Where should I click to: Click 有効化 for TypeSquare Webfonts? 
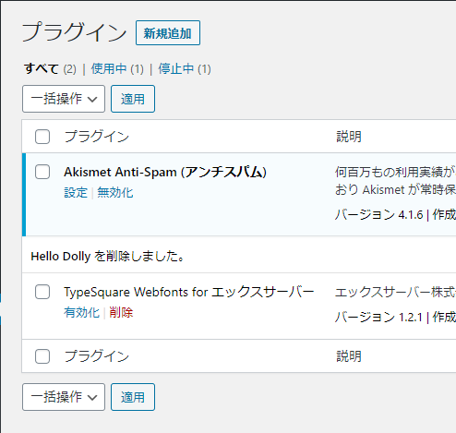point(81,313)
